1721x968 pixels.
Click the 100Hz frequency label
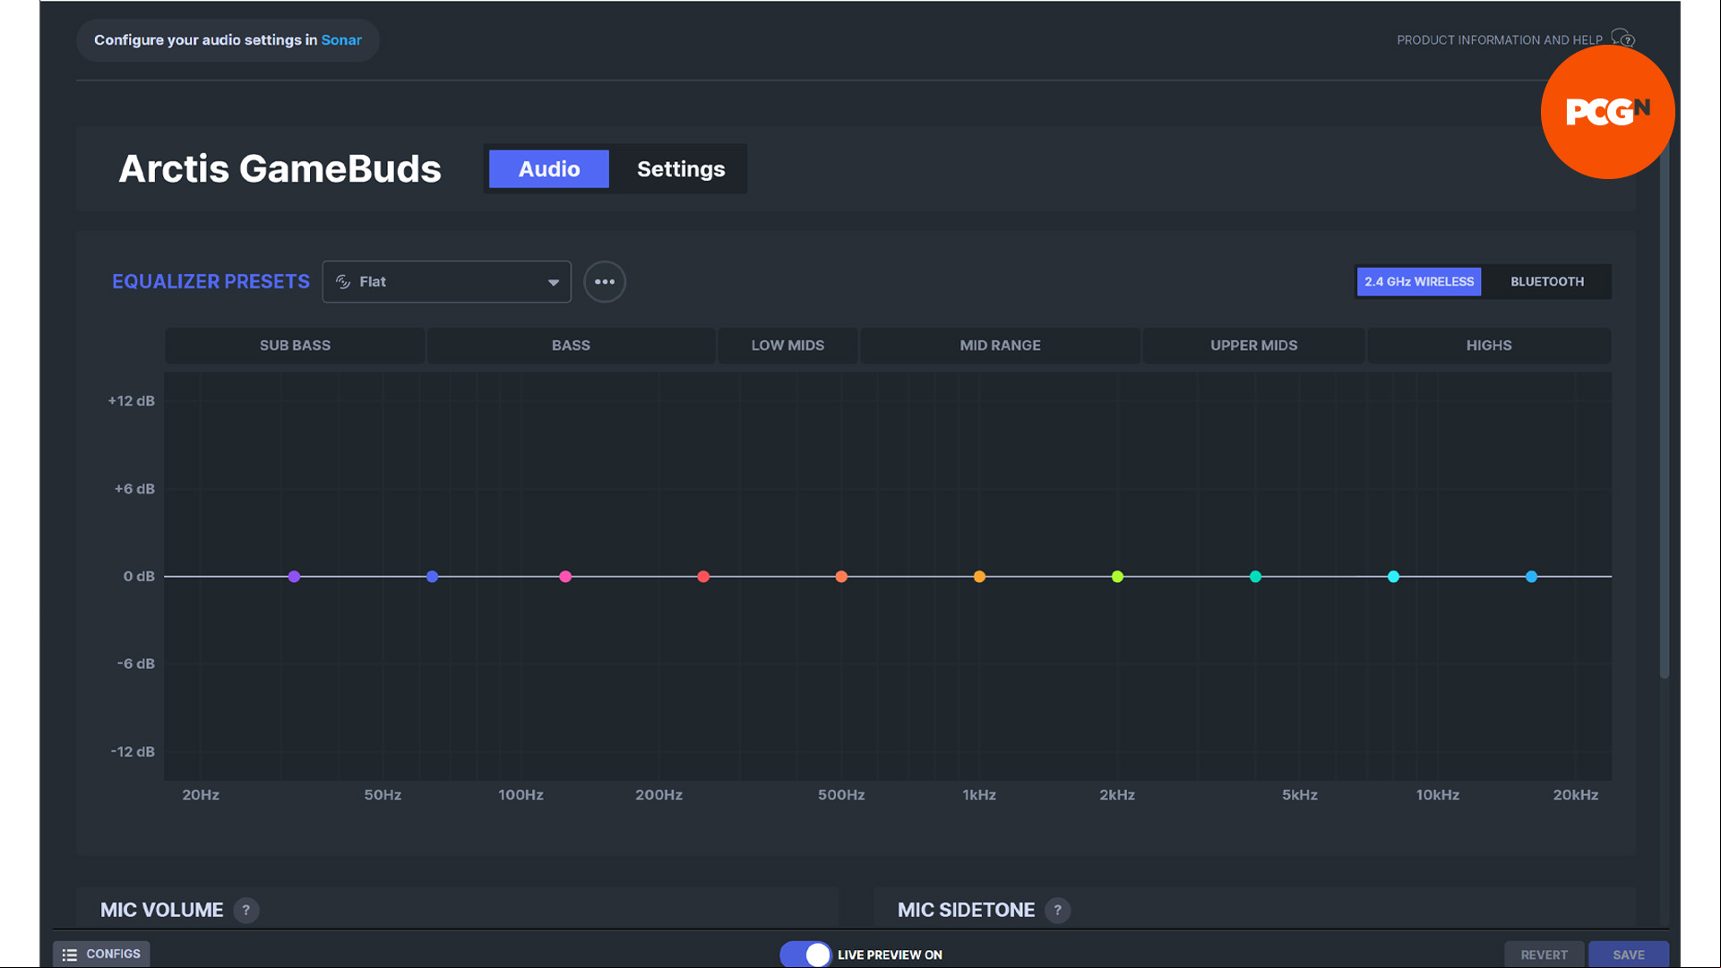click(x=521, y=795)
